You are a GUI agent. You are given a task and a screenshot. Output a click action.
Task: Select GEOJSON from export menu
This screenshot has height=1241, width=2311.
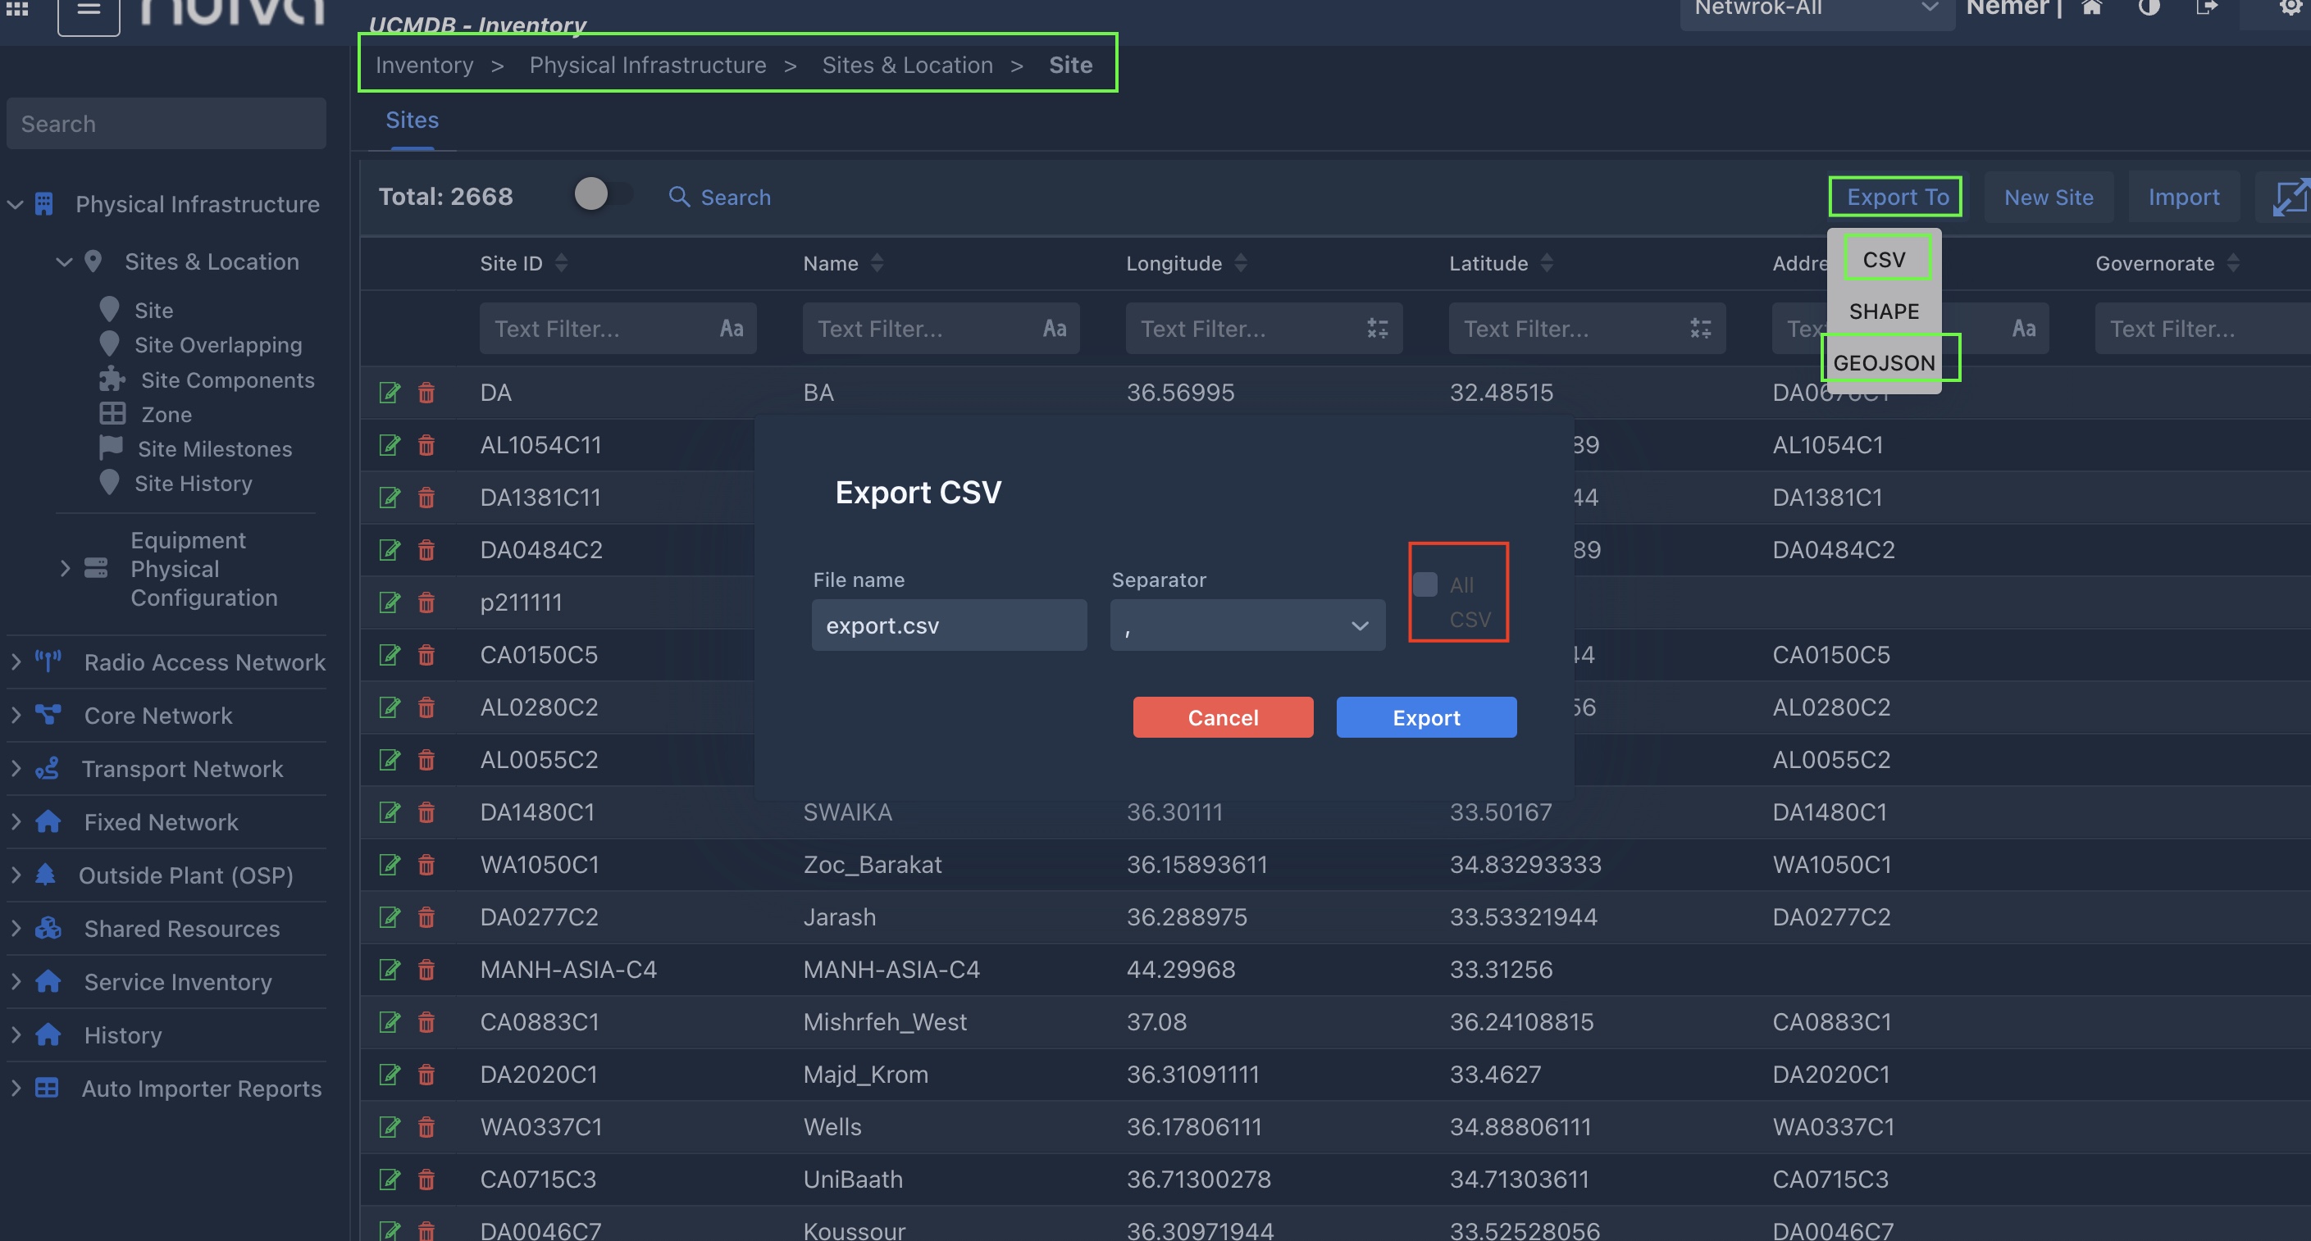[1884, 362]
